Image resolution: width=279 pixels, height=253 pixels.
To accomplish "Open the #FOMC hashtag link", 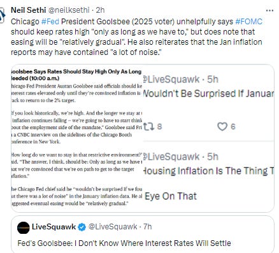I will pyautogui.click(x=249, y=22).
